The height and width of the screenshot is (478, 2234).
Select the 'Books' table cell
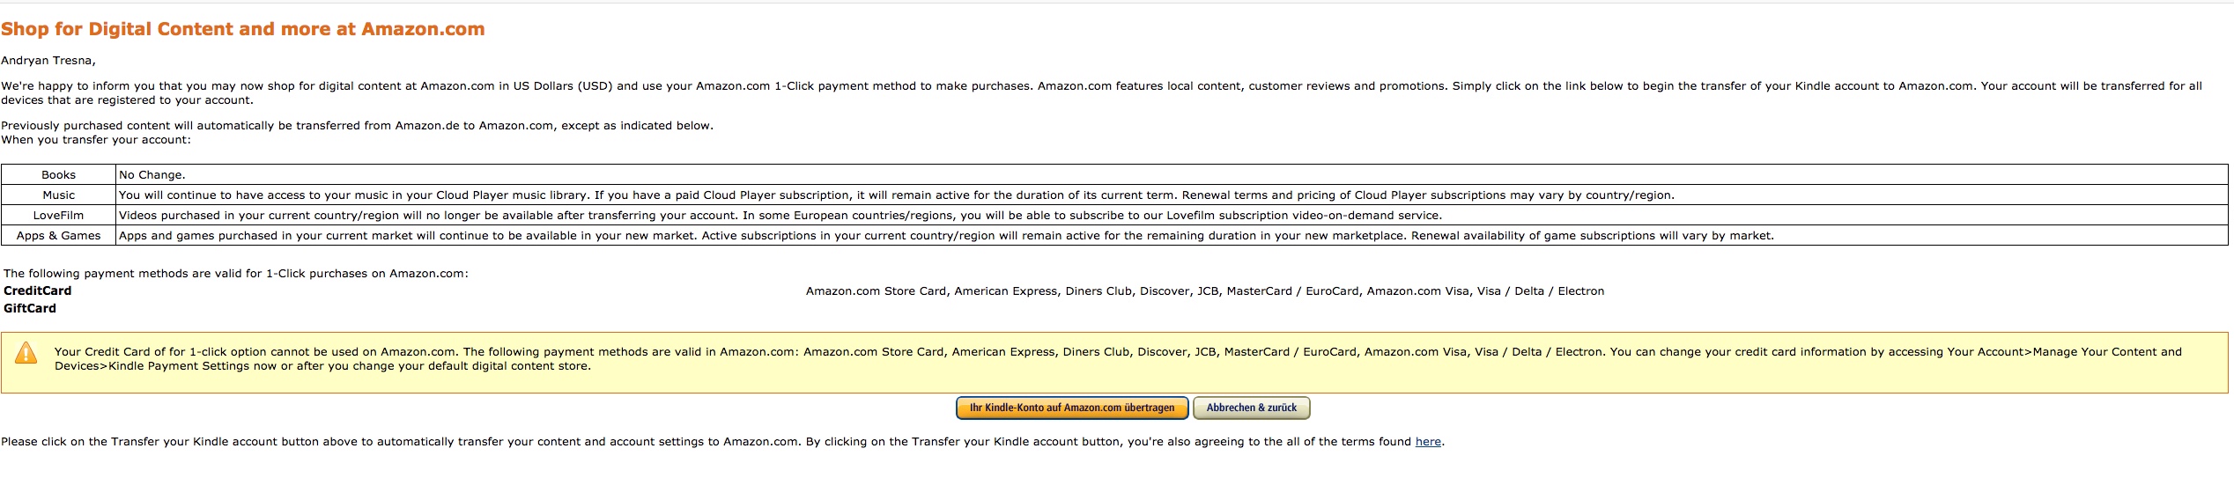[x=58, y=175]
